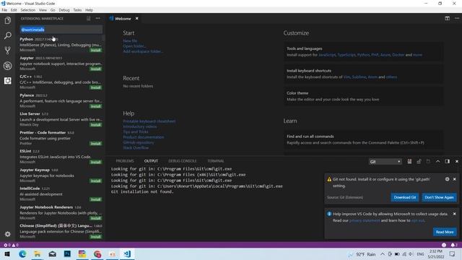This screenshot has width=462, height=260.
Task: Click Read More button
Action: (445, 232)
